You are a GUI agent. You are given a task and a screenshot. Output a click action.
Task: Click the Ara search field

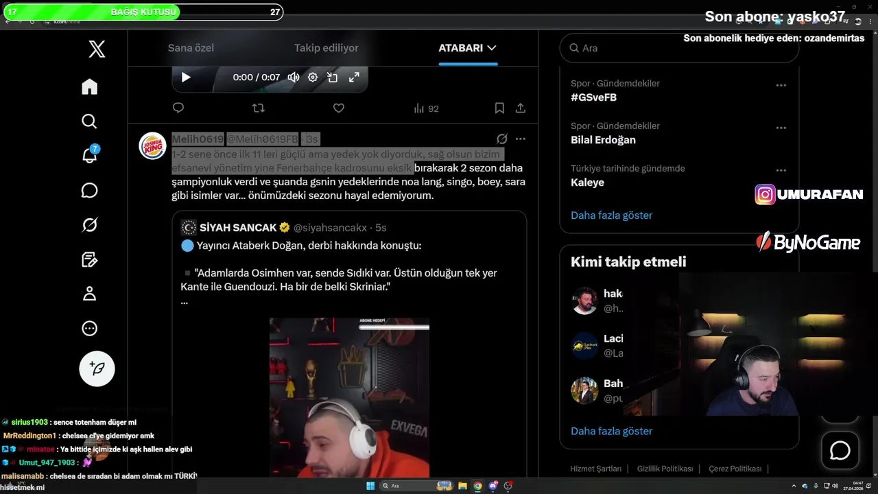pos(679,48)
